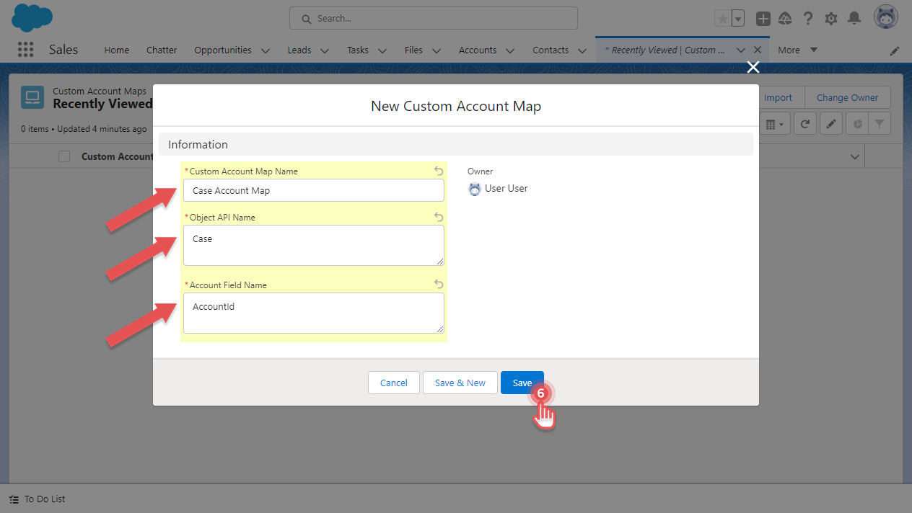
Task: Open the More tabs dropdown
Action: (x=797, y=50)
